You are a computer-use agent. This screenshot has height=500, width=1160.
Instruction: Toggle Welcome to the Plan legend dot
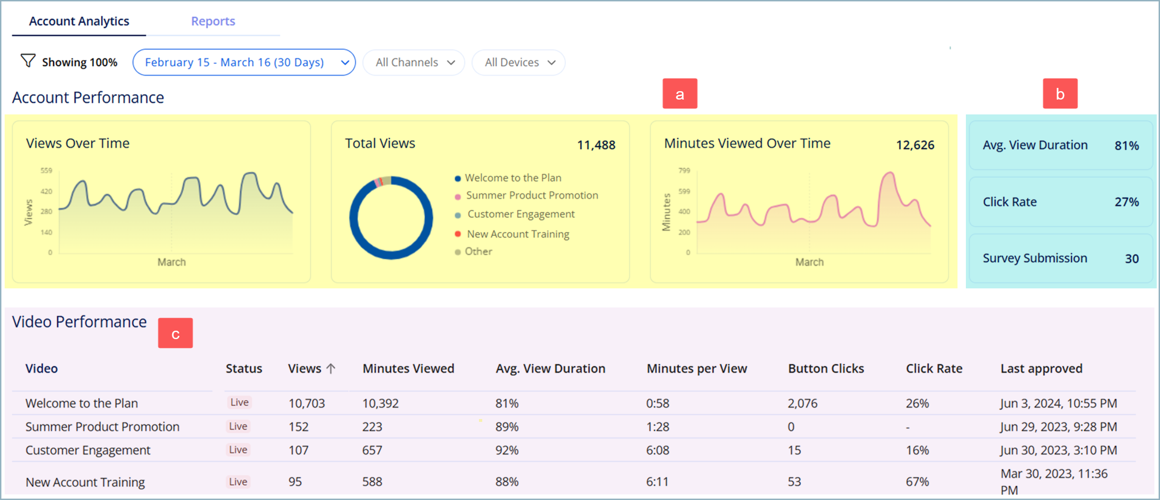[x=458, y=179]
